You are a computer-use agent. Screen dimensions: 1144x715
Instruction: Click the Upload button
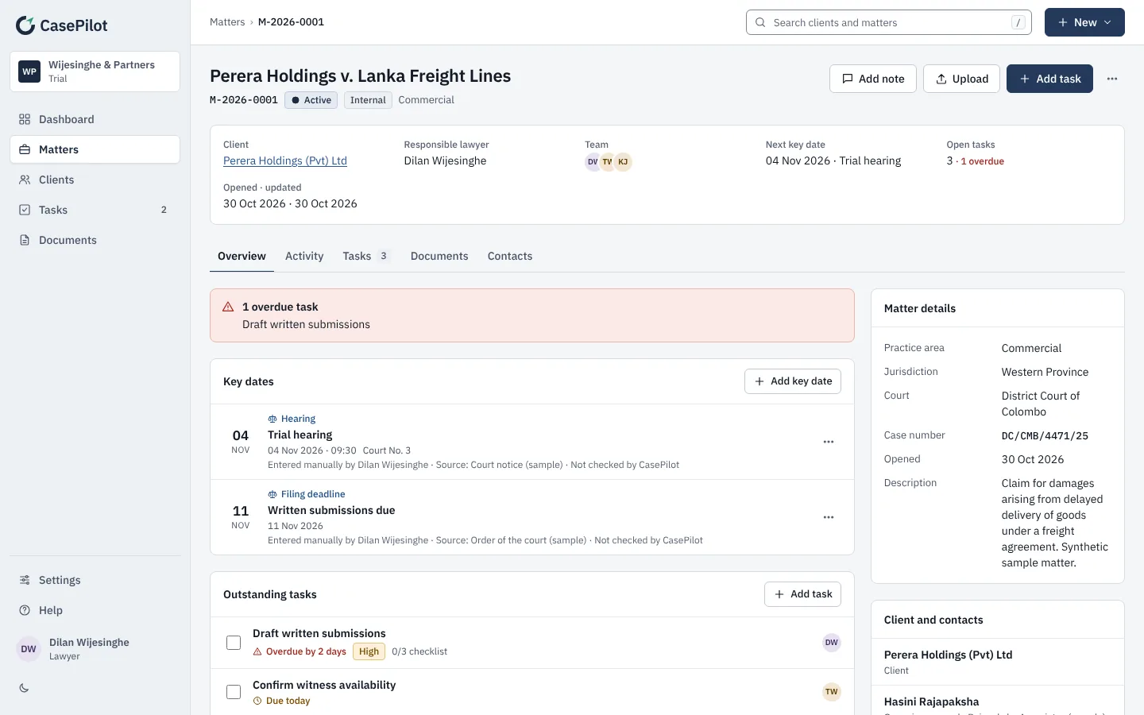[x=961, y=79]
